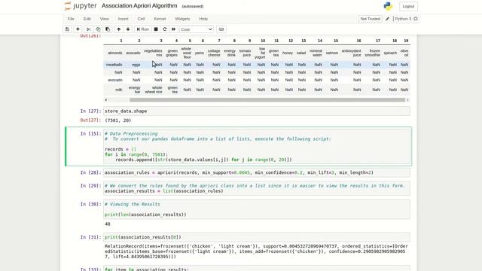Open the Cell menu
Screen dimensions: 482x271
point(141,19)
